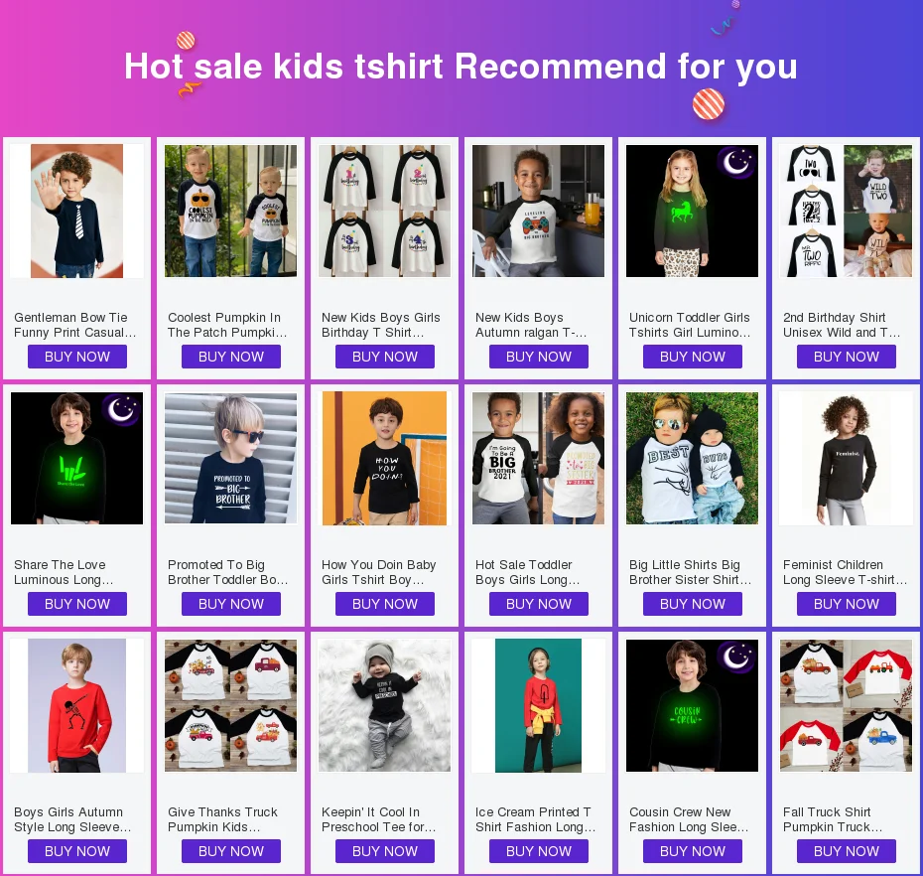Open the Gentleman Bow Tie shirt product image
This screenshot has width=923, height=876.
point(77,211)
